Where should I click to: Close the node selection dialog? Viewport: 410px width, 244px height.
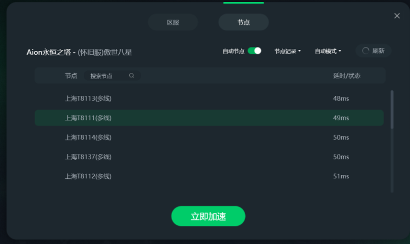397,16
